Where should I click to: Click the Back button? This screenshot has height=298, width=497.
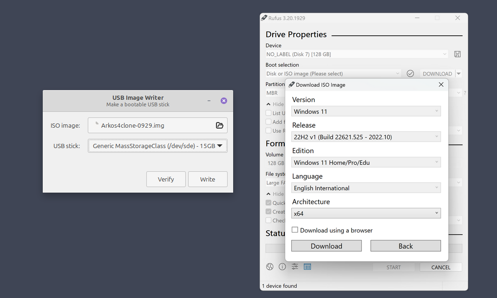click(x=405, y=246)
